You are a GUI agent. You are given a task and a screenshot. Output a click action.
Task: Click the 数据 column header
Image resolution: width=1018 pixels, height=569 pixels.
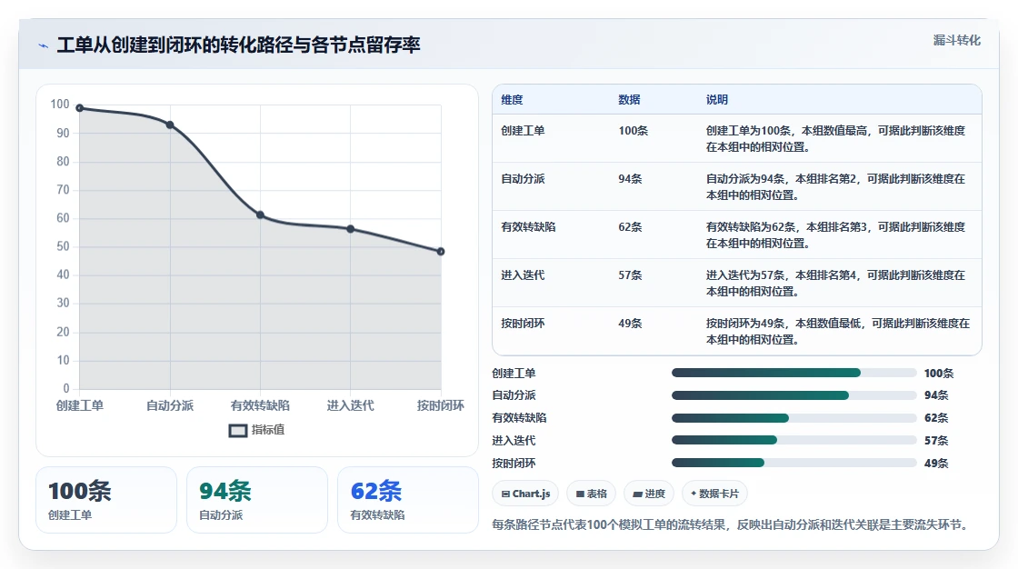coord(629,100)
